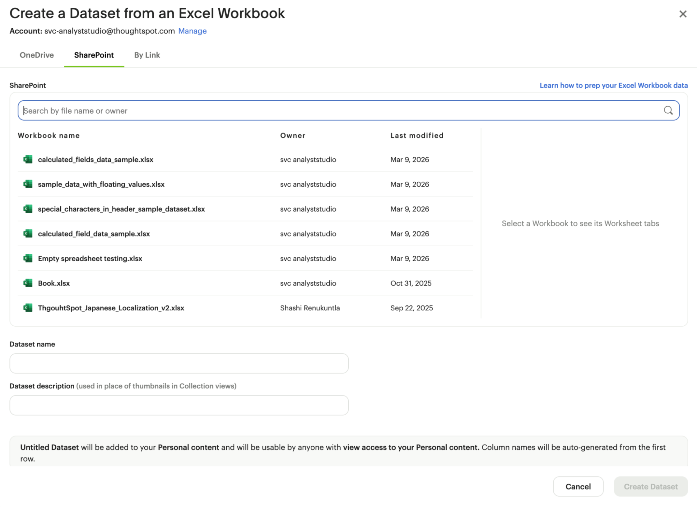This screenshot has width=697, height=507.
Task: Click the Excel icon beside special_characters_in_header_sample_dataset.xlsx
Action: [x=28, y=209]
